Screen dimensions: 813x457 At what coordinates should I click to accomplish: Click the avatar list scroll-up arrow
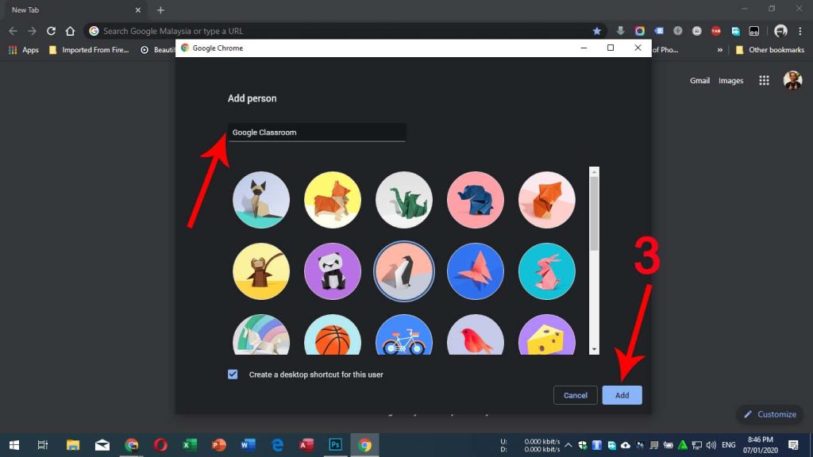click(x=594, y=171)
